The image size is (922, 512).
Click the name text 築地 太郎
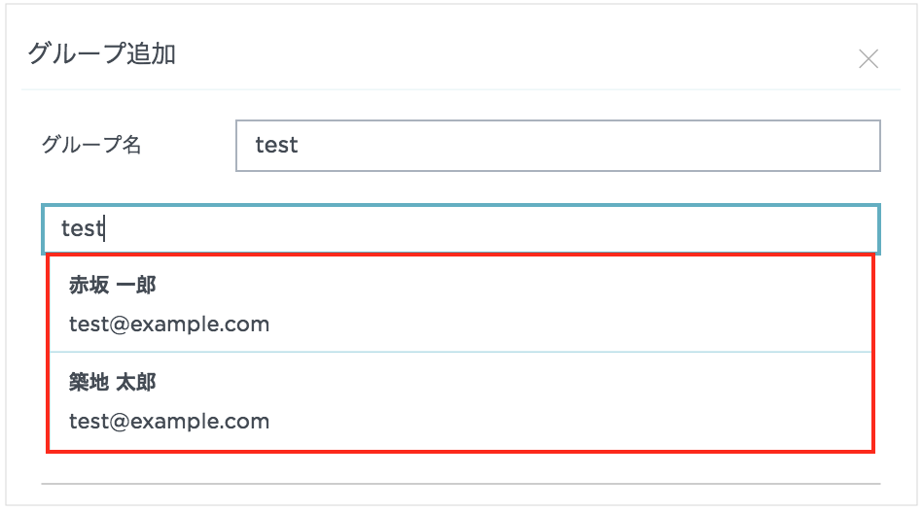click(x=113, y=383)
